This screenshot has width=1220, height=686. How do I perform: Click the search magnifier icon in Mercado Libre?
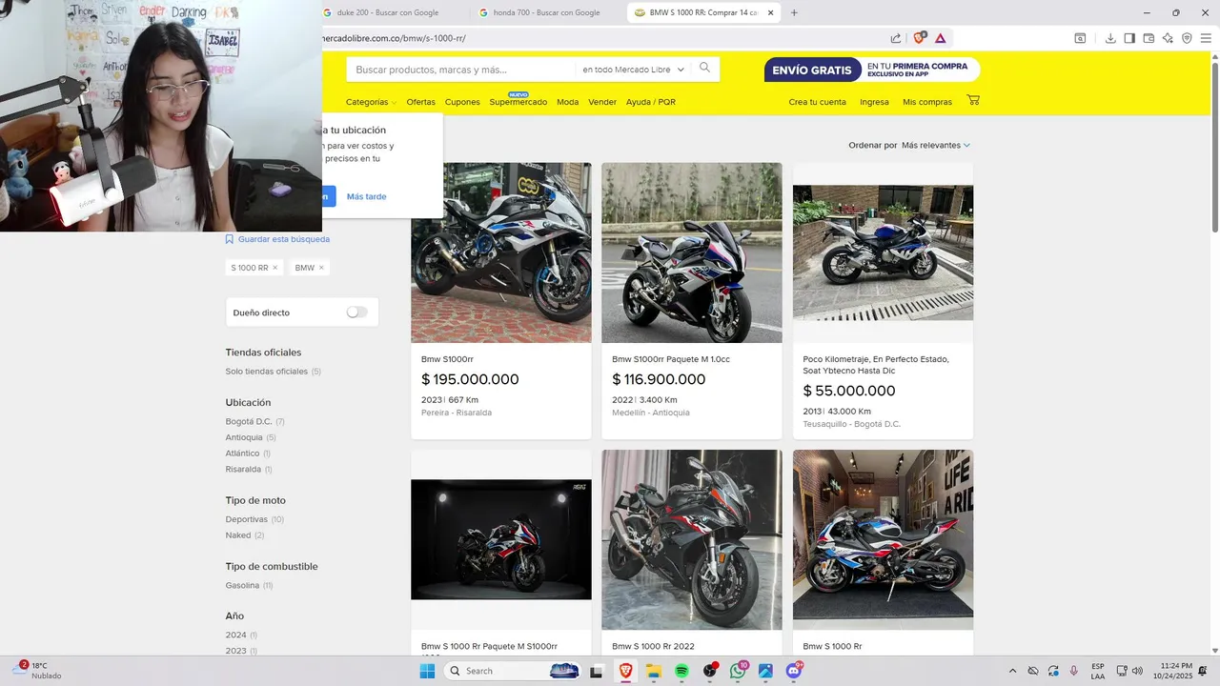[x=704, y=69]
